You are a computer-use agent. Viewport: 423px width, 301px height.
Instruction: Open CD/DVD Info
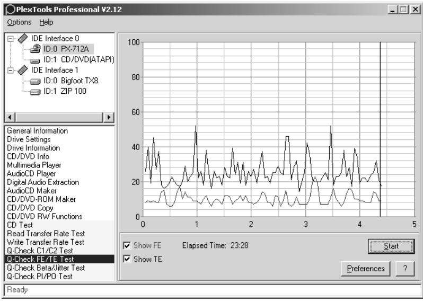28,156
